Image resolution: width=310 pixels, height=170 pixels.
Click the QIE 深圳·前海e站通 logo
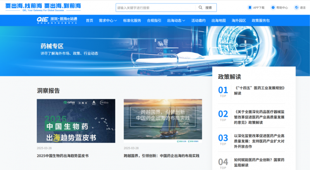tap(57, 20)
